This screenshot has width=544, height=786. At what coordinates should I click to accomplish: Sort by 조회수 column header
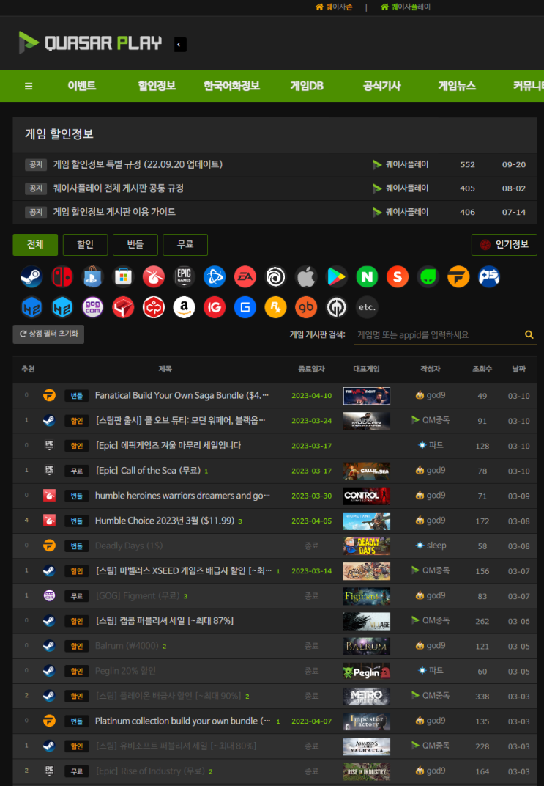coord(482,369)
